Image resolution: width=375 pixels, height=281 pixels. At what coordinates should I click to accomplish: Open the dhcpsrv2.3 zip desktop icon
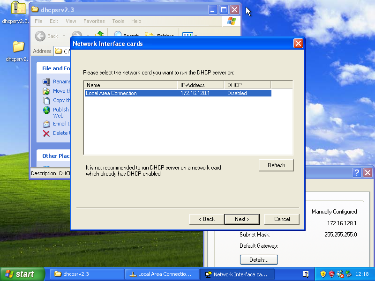18,8
